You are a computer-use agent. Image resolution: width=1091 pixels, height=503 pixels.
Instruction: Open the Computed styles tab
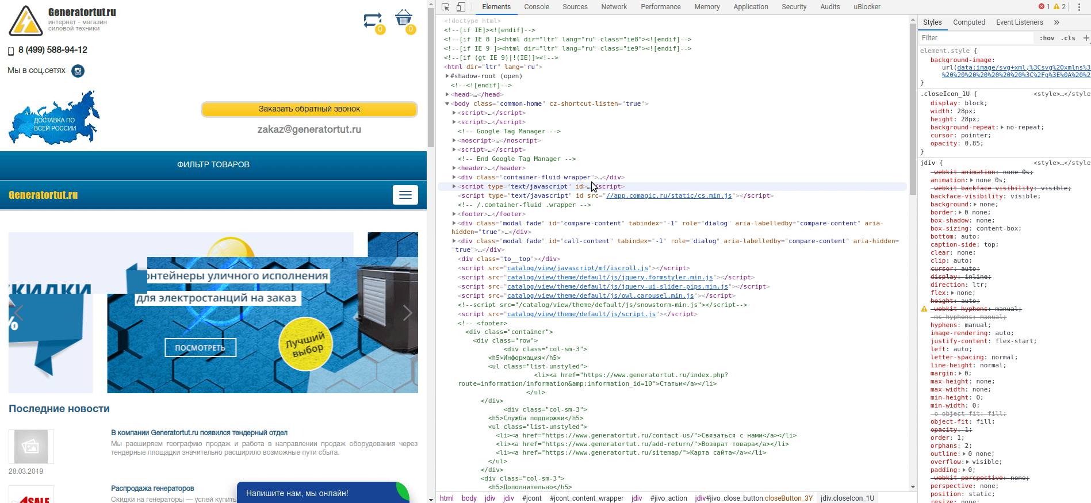click(x=968, y=22)
